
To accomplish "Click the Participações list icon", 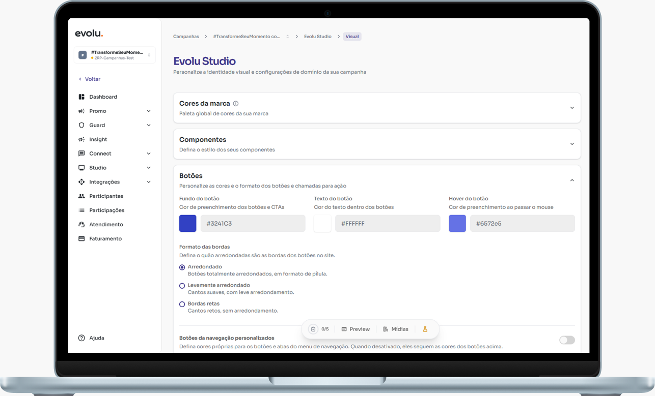I will pyautogui.click(x=81, y=210).
